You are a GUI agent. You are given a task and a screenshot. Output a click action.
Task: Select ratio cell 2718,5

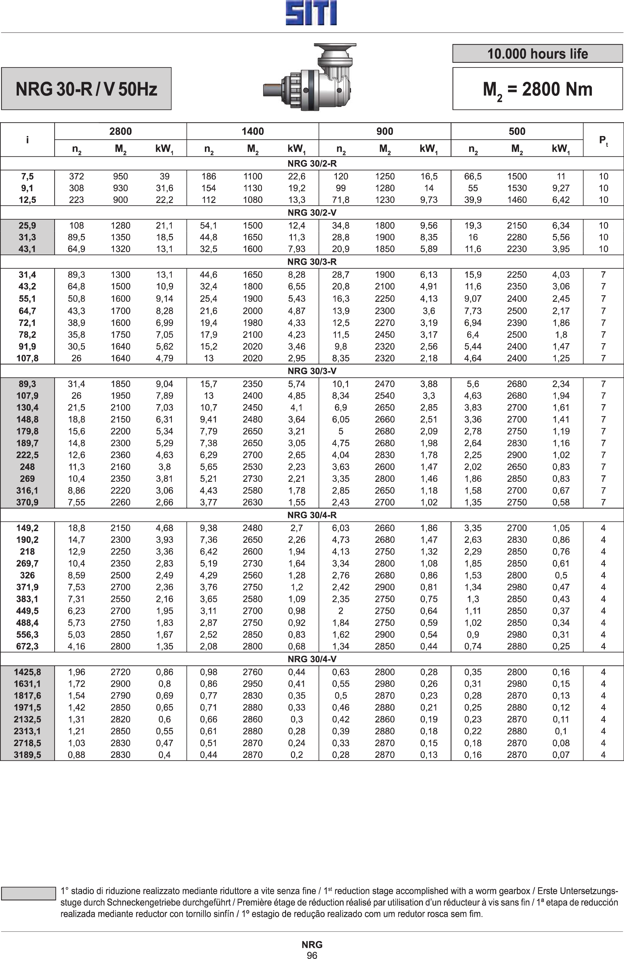(27, 743)
